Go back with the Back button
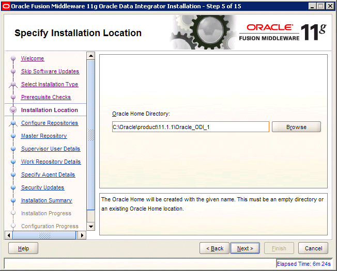The image size is (337, 271). tap(215, 248)
